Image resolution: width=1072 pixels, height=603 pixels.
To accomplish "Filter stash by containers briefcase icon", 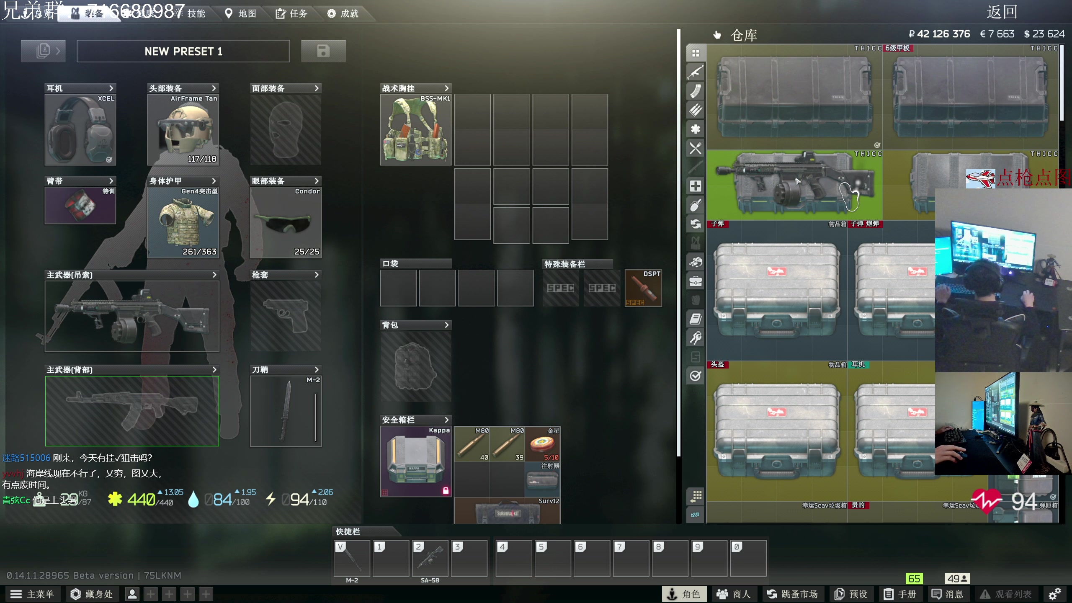I will (x=696, y=281).
